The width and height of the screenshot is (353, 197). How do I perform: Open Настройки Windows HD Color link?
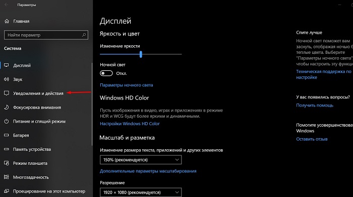point(130,124)
